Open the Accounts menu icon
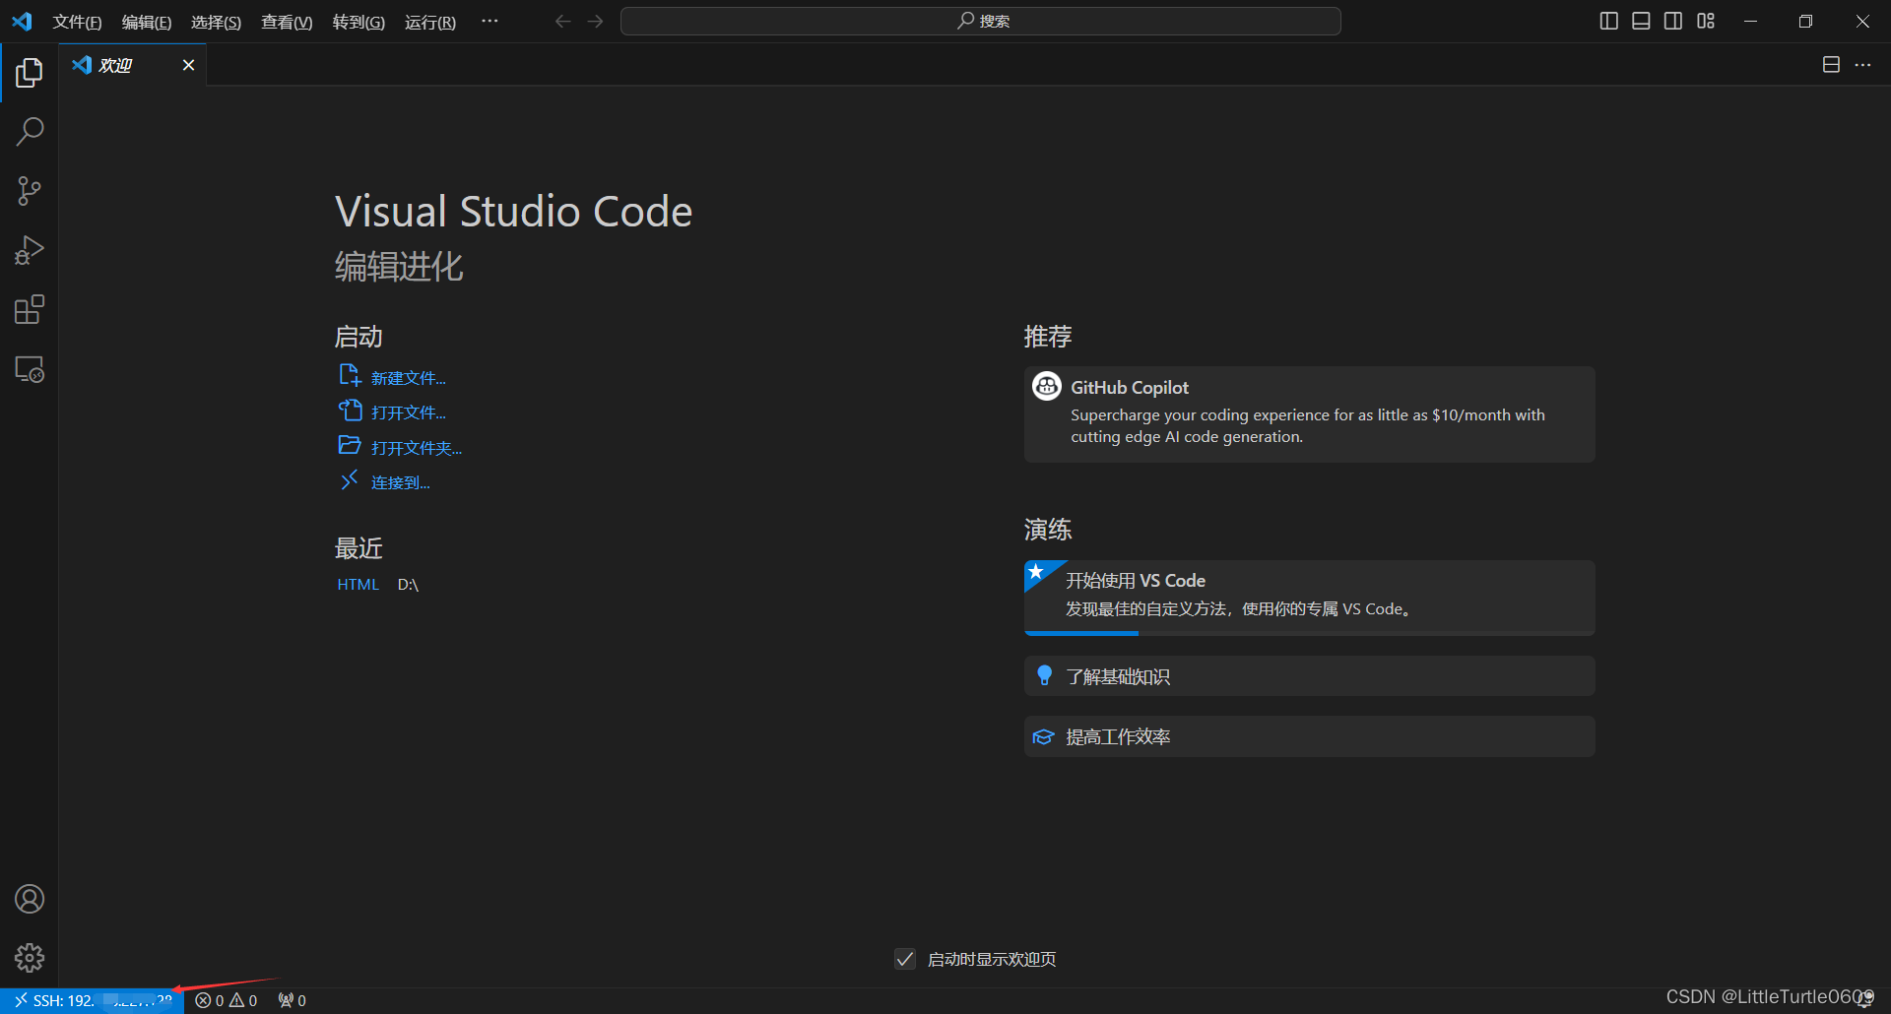Viewport: 1891px width, 1014px height. (x=30, y=899)
